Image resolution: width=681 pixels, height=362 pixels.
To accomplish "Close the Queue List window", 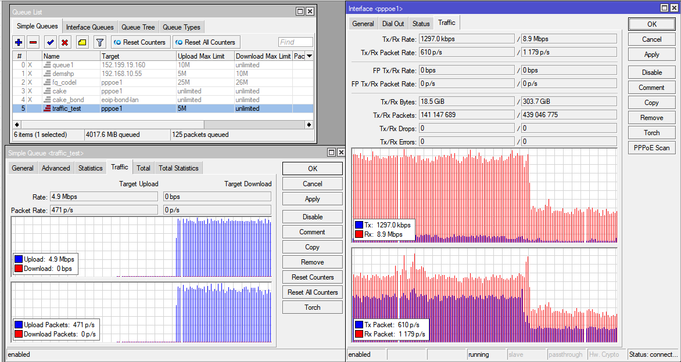I will [309, 12].
